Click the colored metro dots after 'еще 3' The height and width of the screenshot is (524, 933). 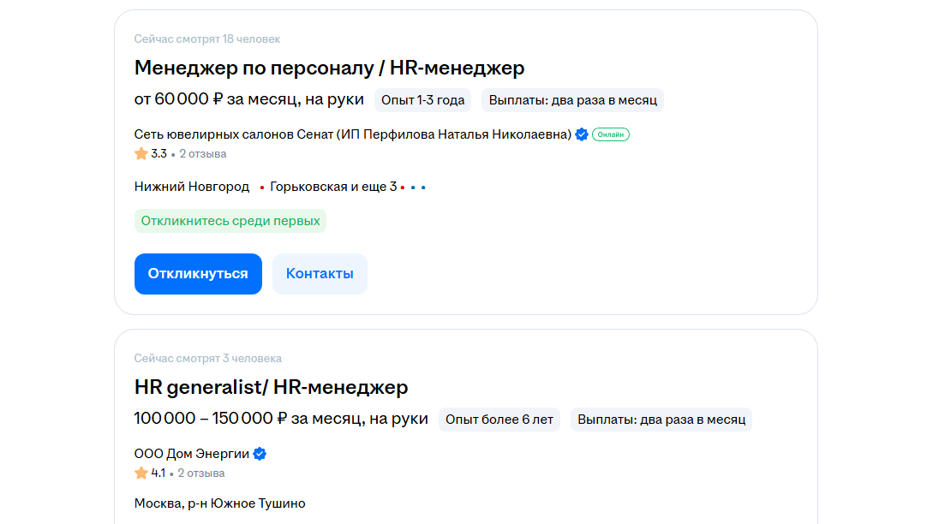point(413,188)
